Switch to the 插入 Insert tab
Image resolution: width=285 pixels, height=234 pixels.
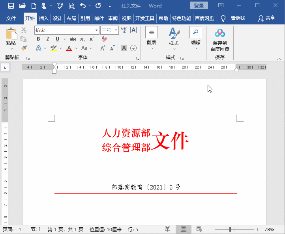tap(44, 19)
